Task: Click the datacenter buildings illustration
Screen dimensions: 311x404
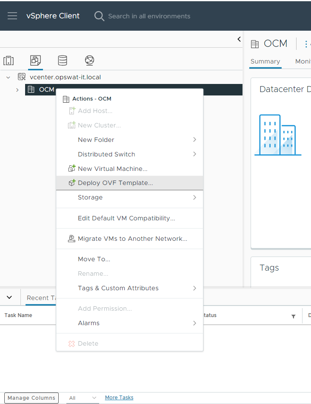Action: pyautogui.click(x=278, y=135)
